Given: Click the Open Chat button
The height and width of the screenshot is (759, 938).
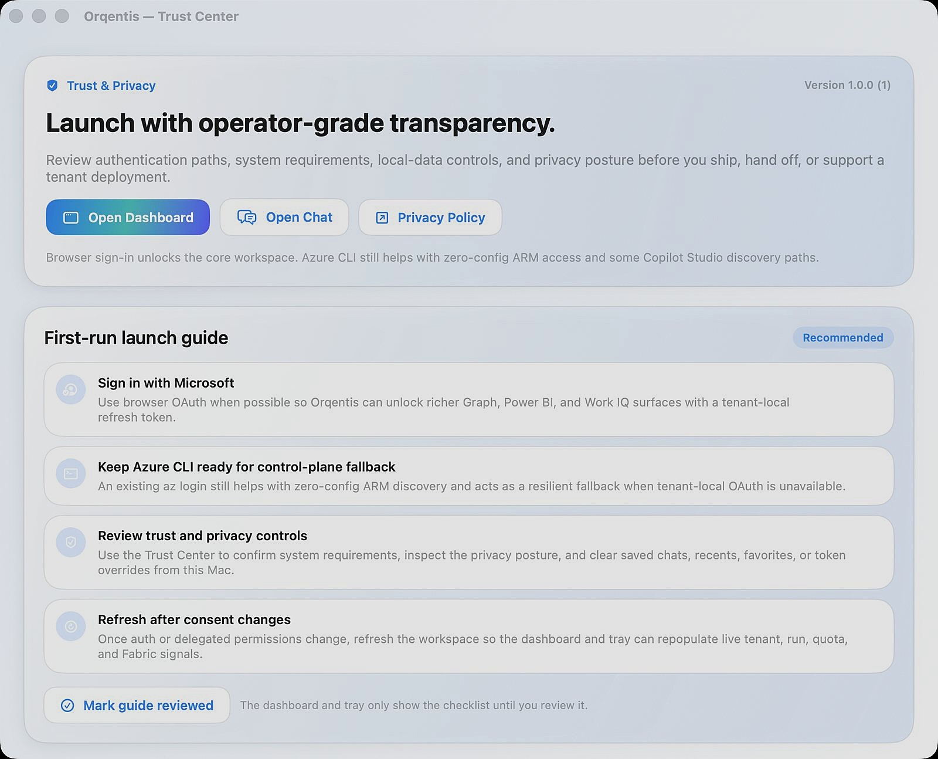Looking at the screenshot, I should tap(284, 218).
